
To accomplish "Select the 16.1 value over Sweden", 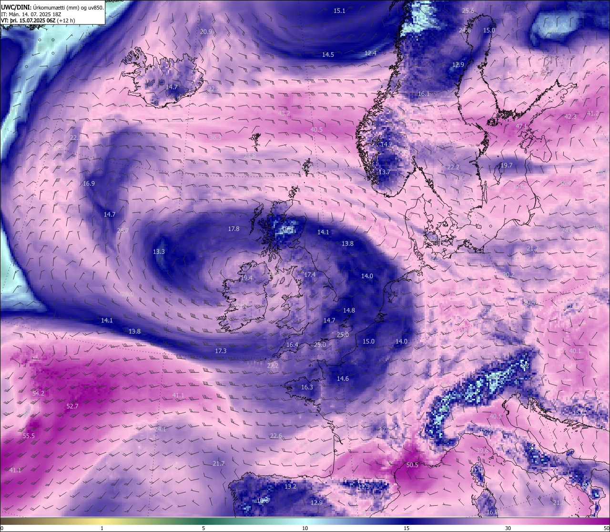I will 423,94.
